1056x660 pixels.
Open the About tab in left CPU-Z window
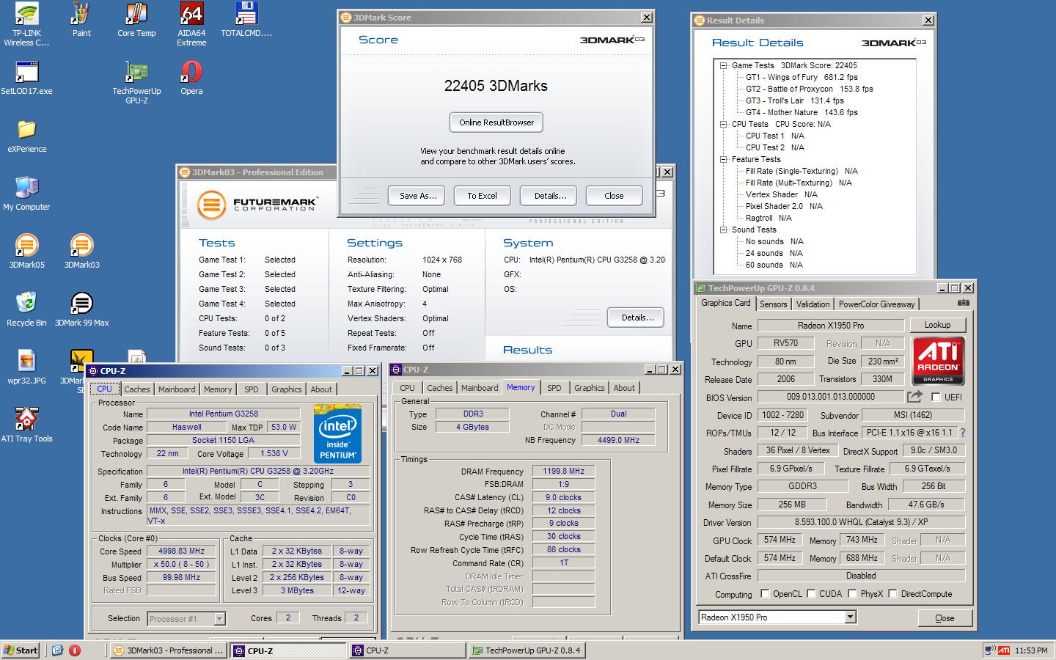321,389
